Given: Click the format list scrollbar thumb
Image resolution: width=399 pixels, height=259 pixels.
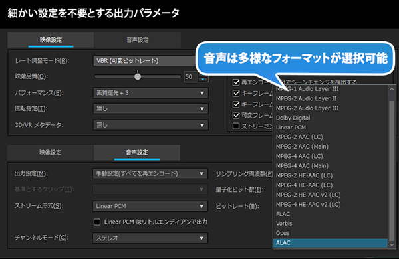Looking at the screenshot, I should click(392, 171).
